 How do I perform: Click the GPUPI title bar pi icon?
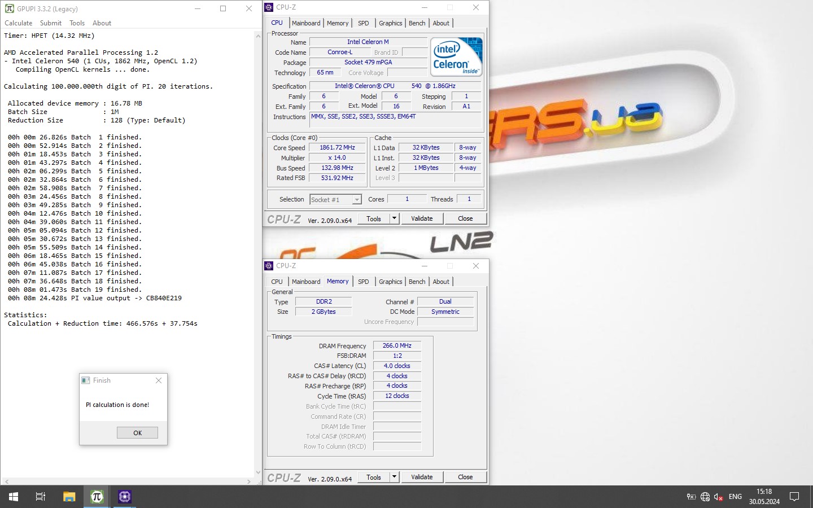[x=9, y=8]
